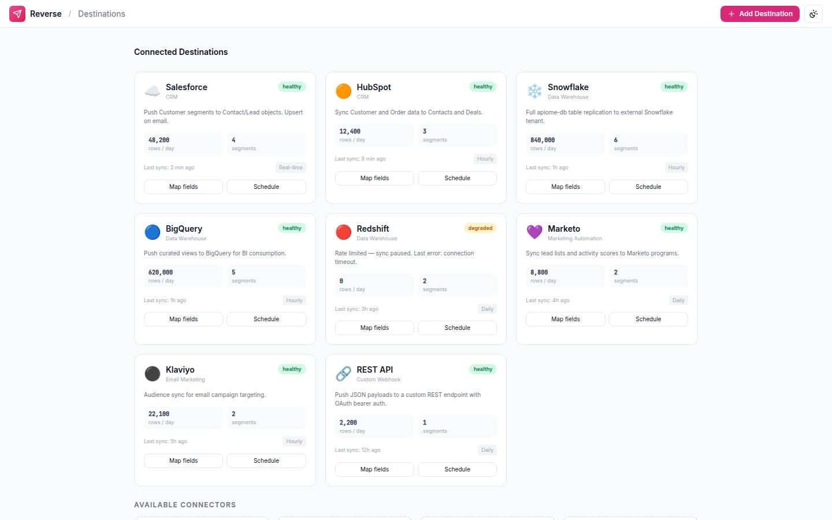
Task: Open Schedule for Klaviyo
Action: (x=266, y=461)
